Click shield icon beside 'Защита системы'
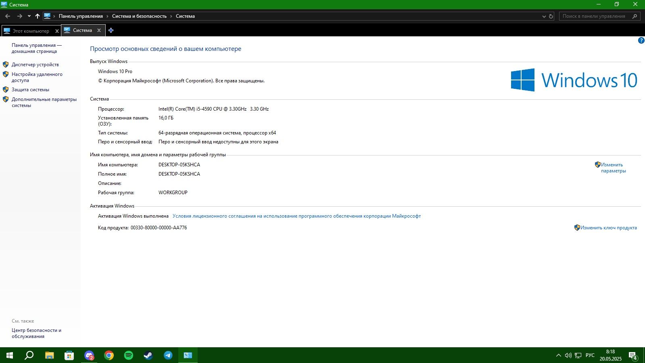Image resolution: width=645 pixels, height=363 pixels. 6,90
